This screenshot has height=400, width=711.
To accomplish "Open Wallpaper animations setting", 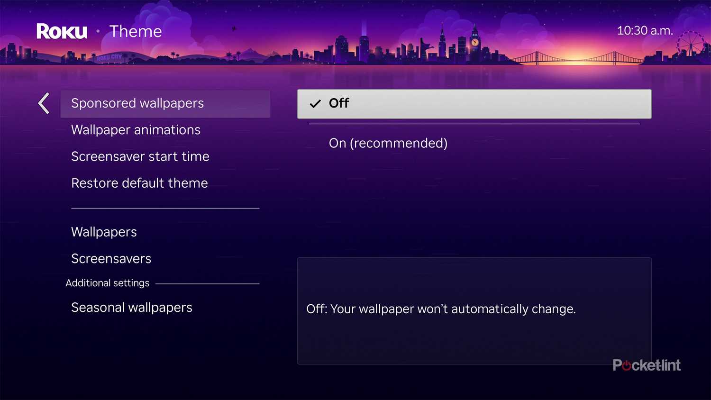I will click(x=136, y=130).
